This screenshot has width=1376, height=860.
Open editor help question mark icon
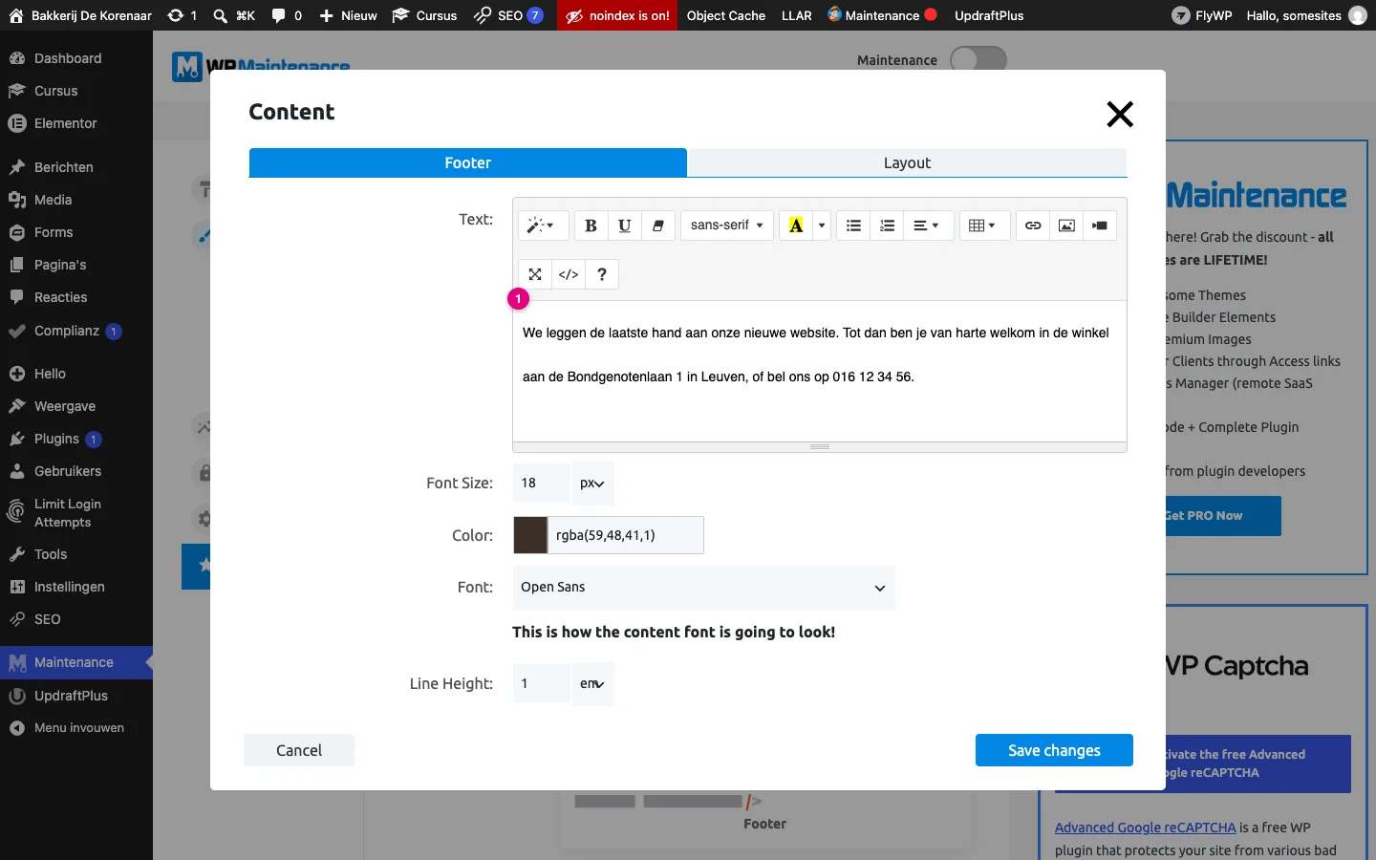[602, 274]
